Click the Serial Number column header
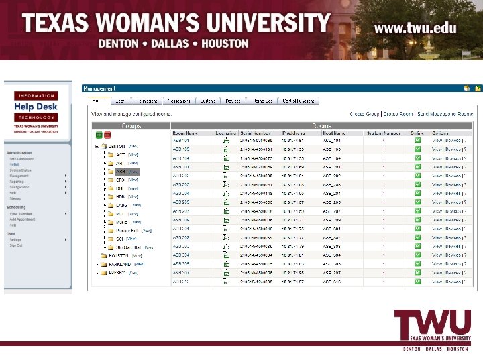 (x=255, y=133)
